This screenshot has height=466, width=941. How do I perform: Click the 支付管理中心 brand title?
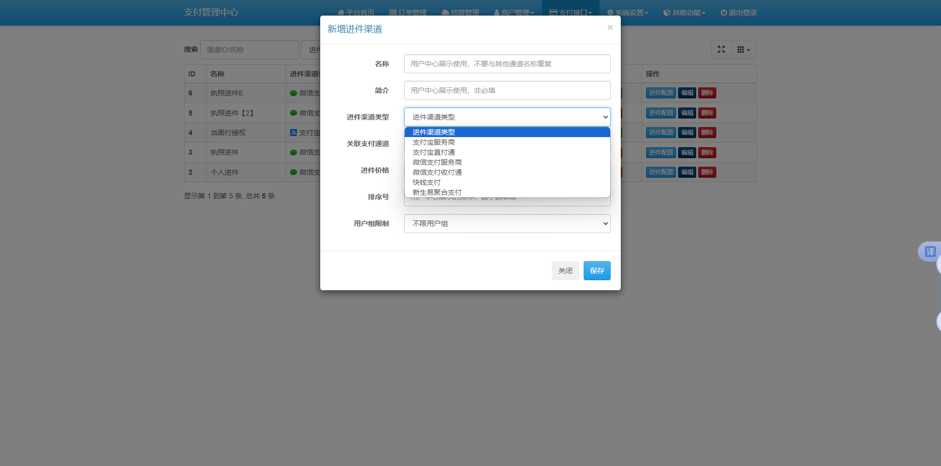(211, 12)
